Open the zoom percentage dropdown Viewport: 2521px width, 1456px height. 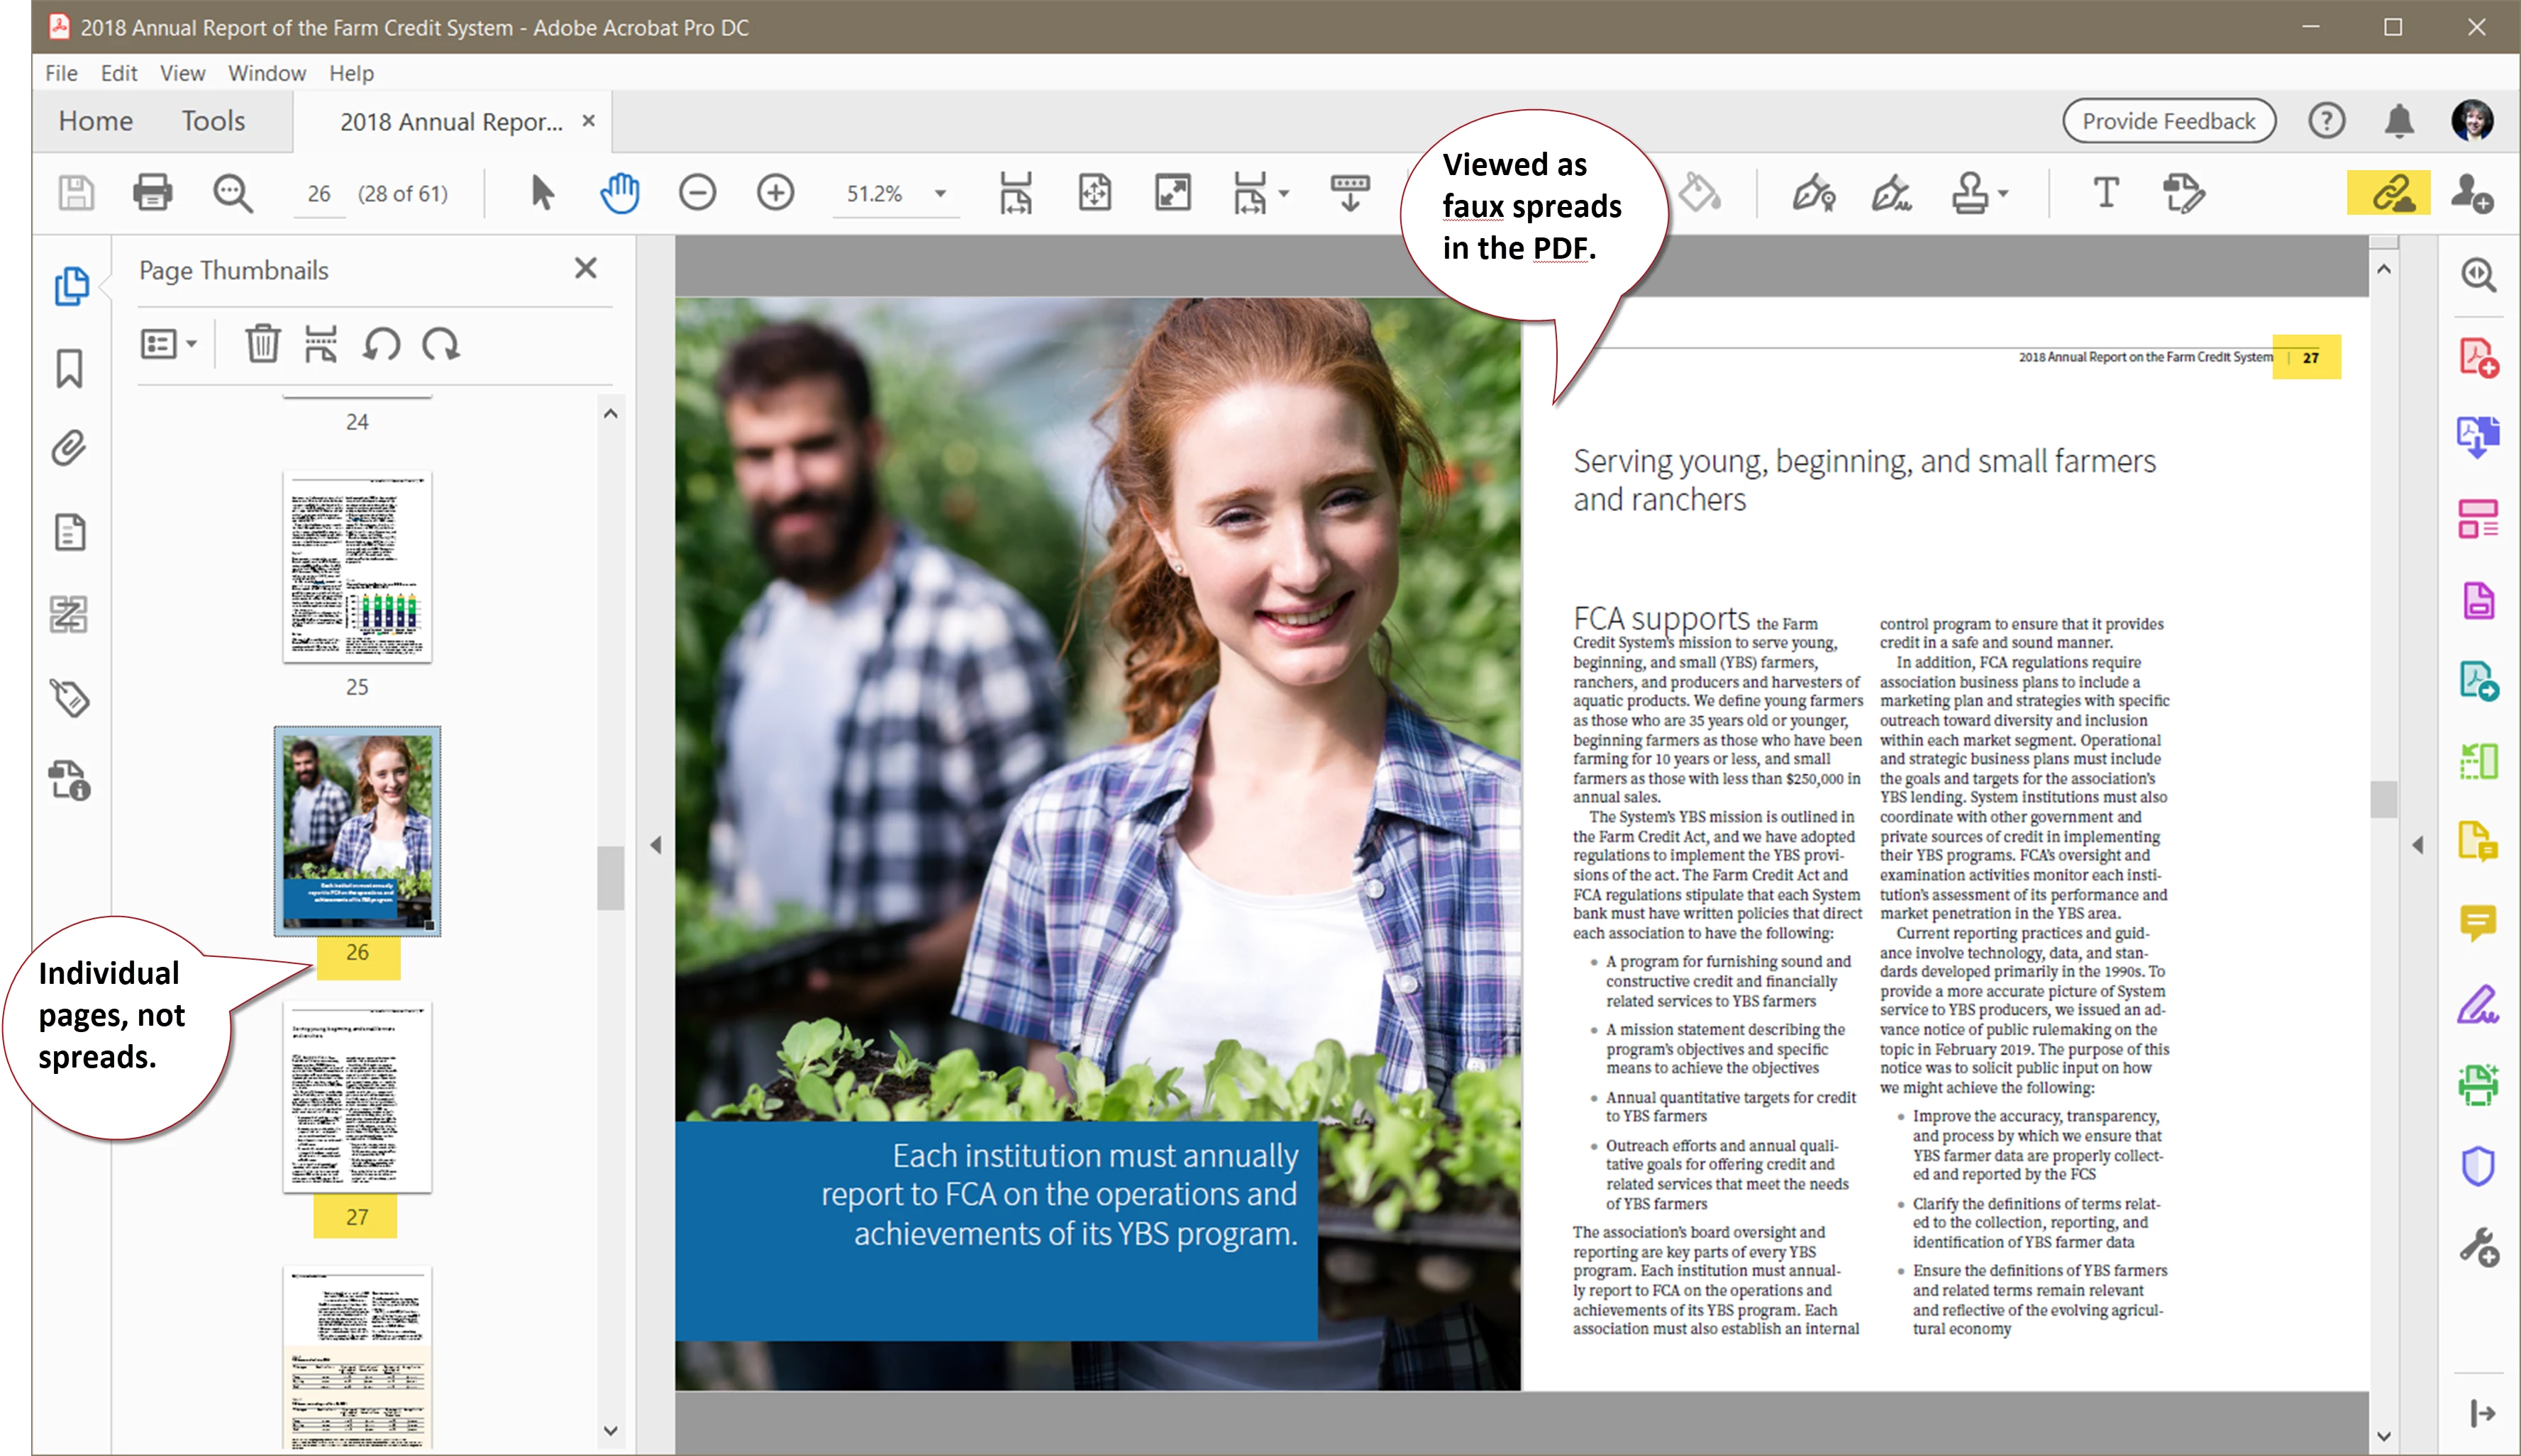coord(941,193)
